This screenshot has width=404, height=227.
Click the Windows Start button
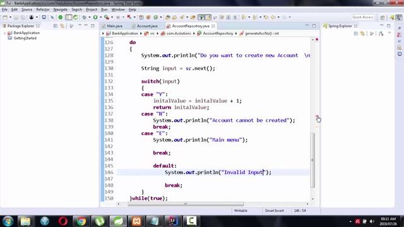8,221
